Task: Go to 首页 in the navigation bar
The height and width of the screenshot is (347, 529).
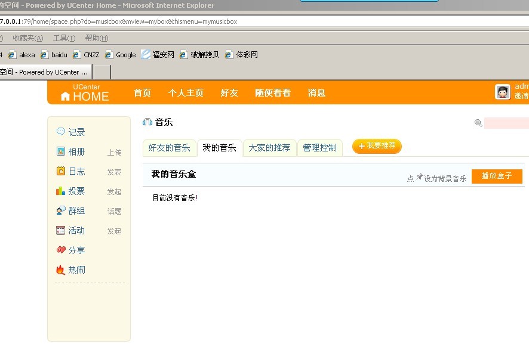Action: [142, 92]
